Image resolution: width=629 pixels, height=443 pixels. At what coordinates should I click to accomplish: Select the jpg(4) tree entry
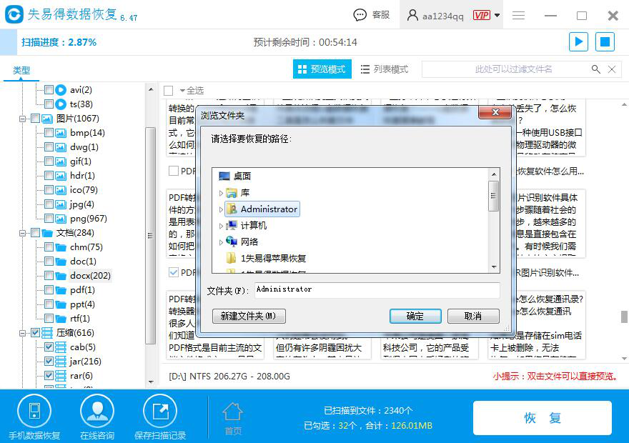(x=81, y=204)
